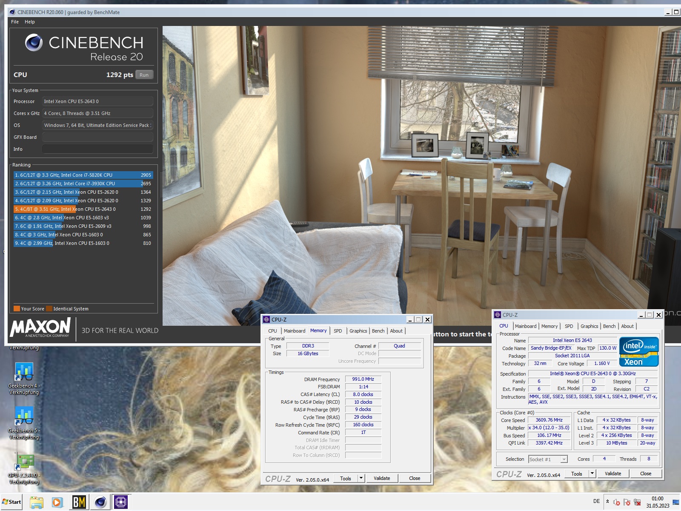
Task: Click the Info field in Cinebench
Action: (97, 149)
